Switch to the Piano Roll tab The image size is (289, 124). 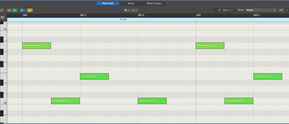(x=108, y=3)
